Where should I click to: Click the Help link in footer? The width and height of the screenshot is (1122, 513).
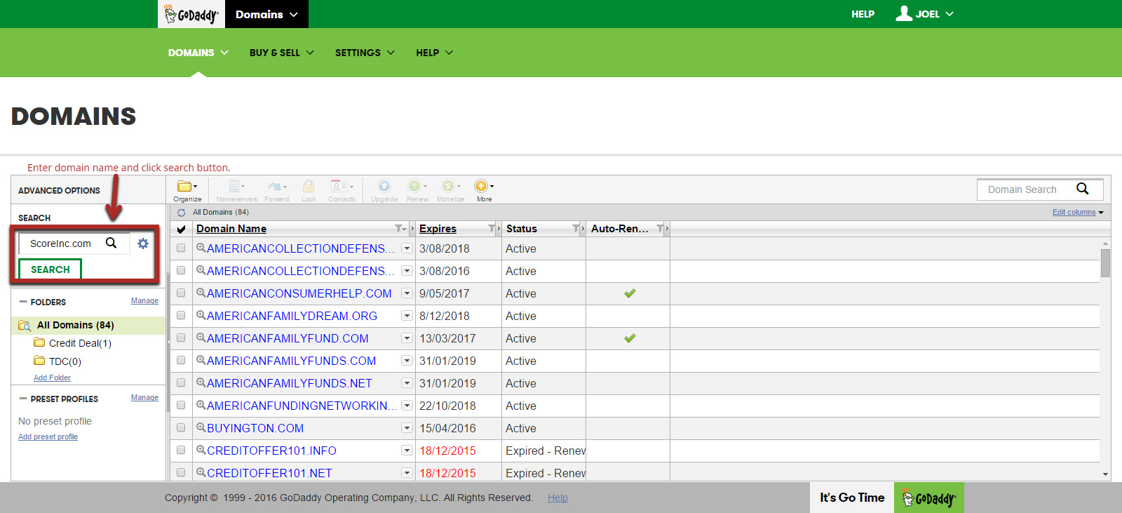tap(557, 498)
